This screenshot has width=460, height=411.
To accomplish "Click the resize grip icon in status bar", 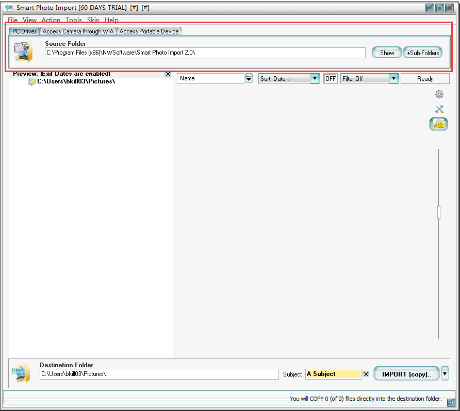I will click(451, 403).
